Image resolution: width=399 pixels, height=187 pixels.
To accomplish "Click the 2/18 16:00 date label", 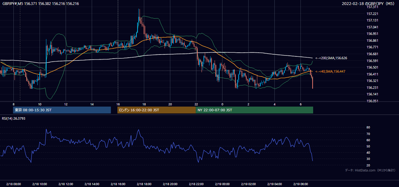I will (118, 184).
